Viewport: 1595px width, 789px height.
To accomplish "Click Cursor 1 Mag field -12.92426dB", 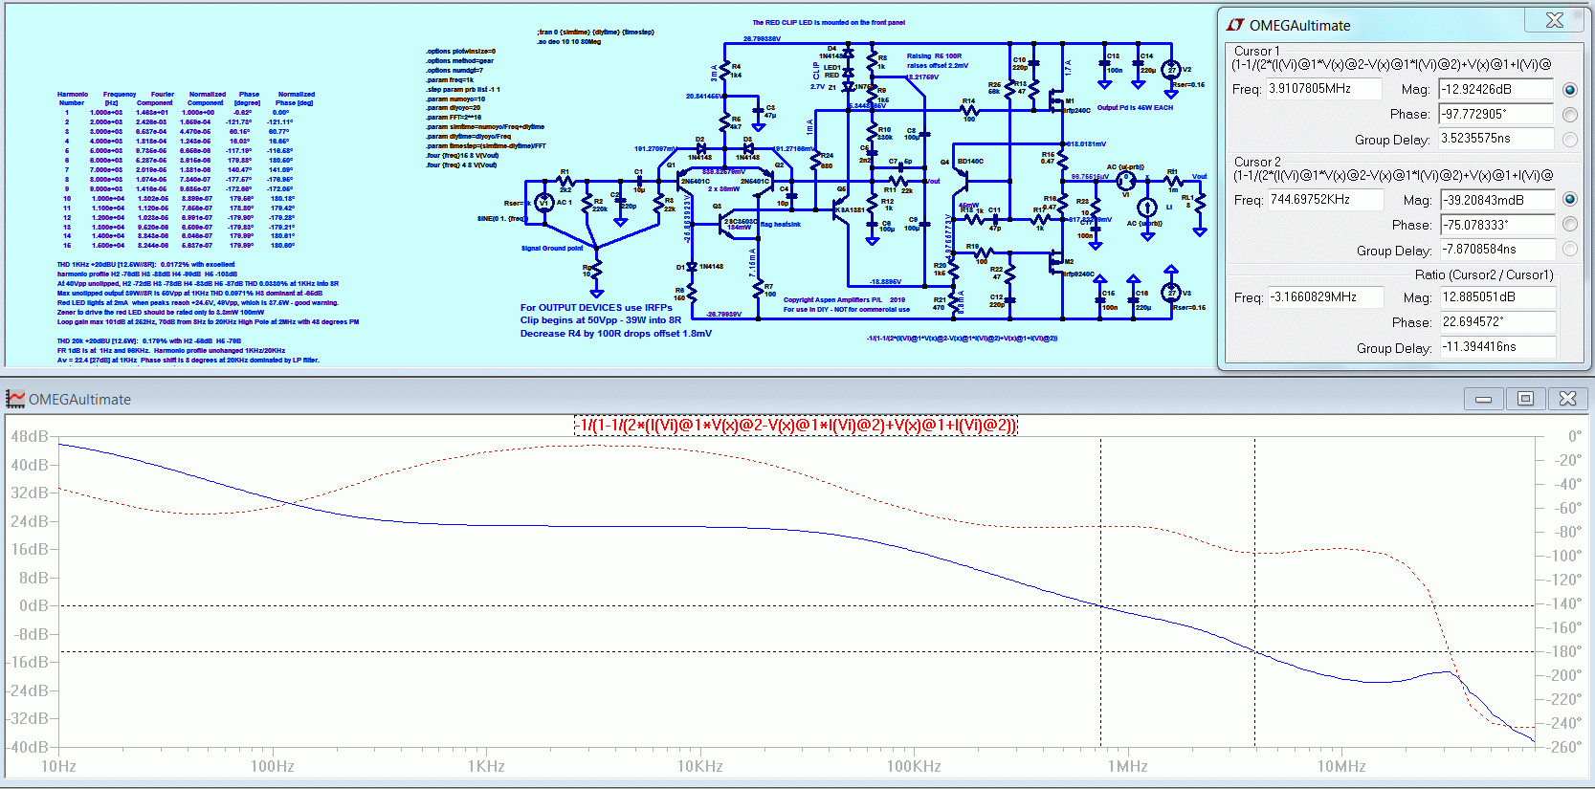I will click(x=1495, y=90).
